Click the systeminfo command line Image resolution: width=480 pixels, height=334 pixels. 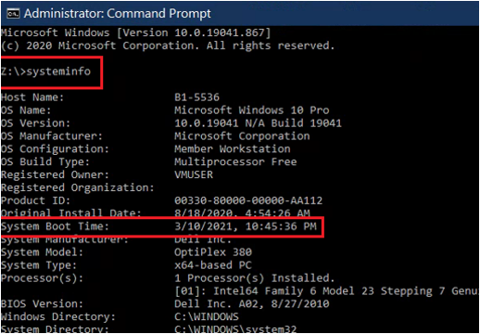pos(45,71)
